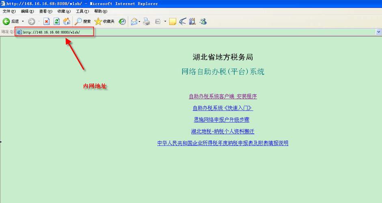Refresh the page with green arrows icon

pos(56,22)
